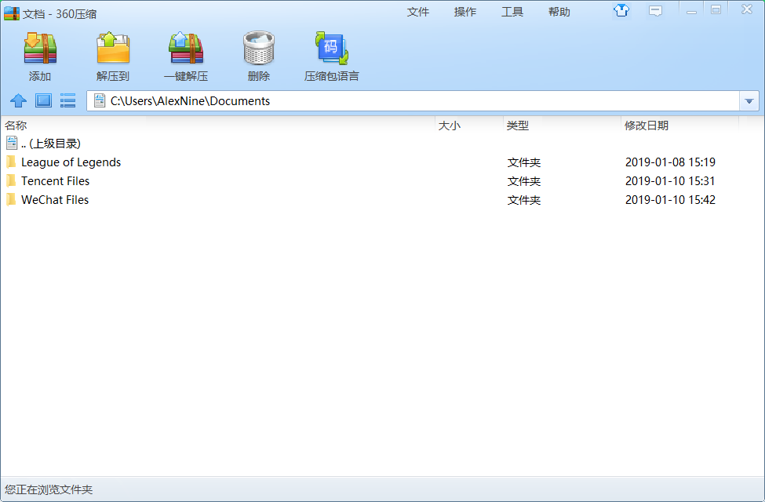Image resolution: width=765 pixels, height=502 pixels.
Task: Close the 360压缩 window
Action: pos(746,9)
